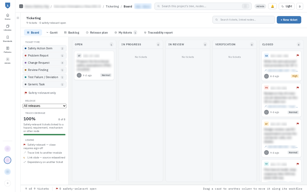Image resolution: width=307 pixels, height=192 pixels.
Task: Click the GT type badge on open card
Action: (x=79, y=56)
